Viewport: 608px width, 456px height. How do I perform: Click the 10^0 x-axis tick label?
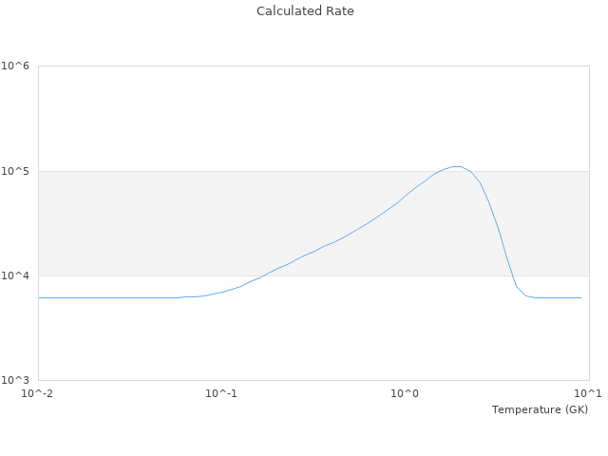pos(405,393)
